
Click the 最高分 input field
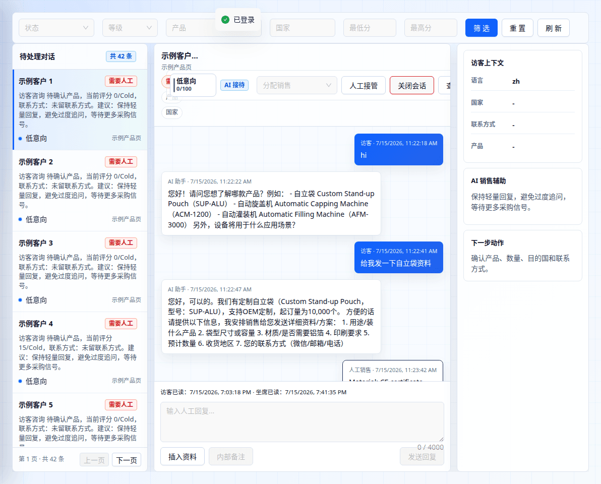[431, 28]
